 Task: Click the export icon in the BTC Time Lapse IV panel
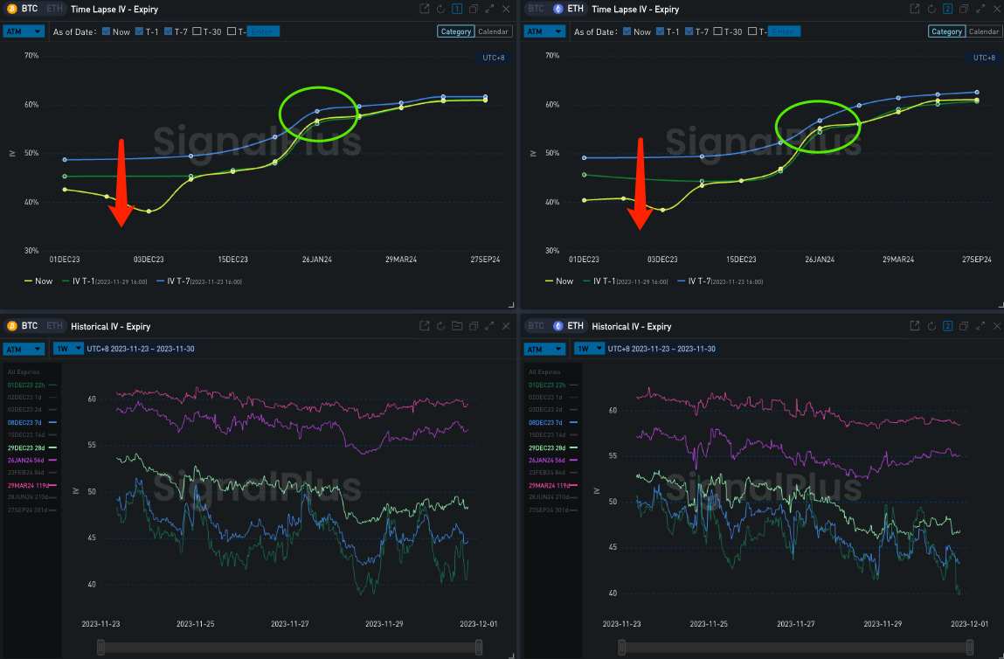[425, 9]
